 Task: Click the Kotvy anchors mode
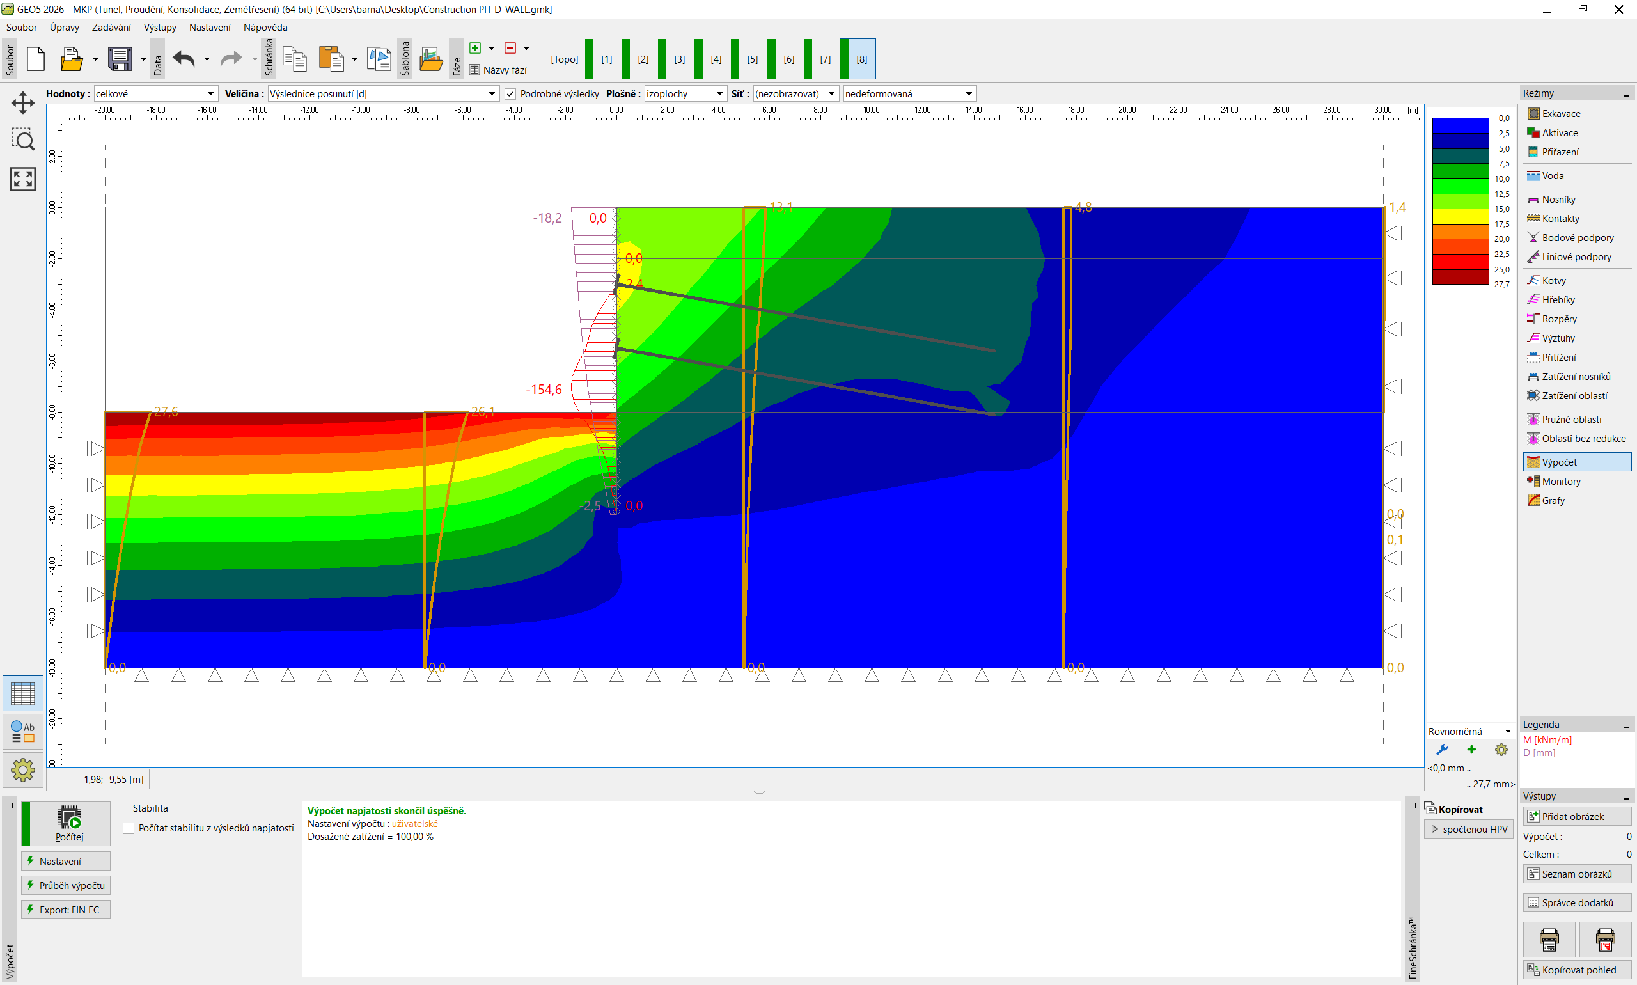click(1553, 280)
